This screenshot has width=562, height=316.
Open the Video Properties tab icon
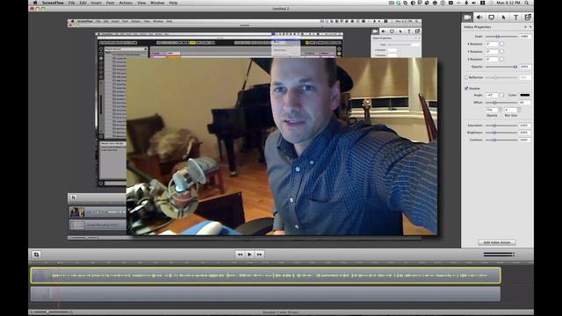point(467,18)
